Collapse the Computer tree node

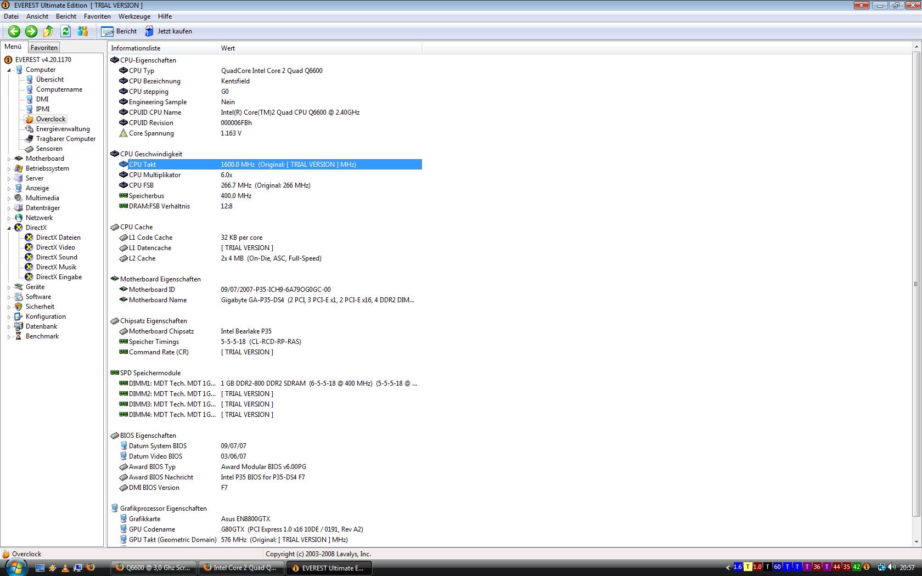pos(9,70)
